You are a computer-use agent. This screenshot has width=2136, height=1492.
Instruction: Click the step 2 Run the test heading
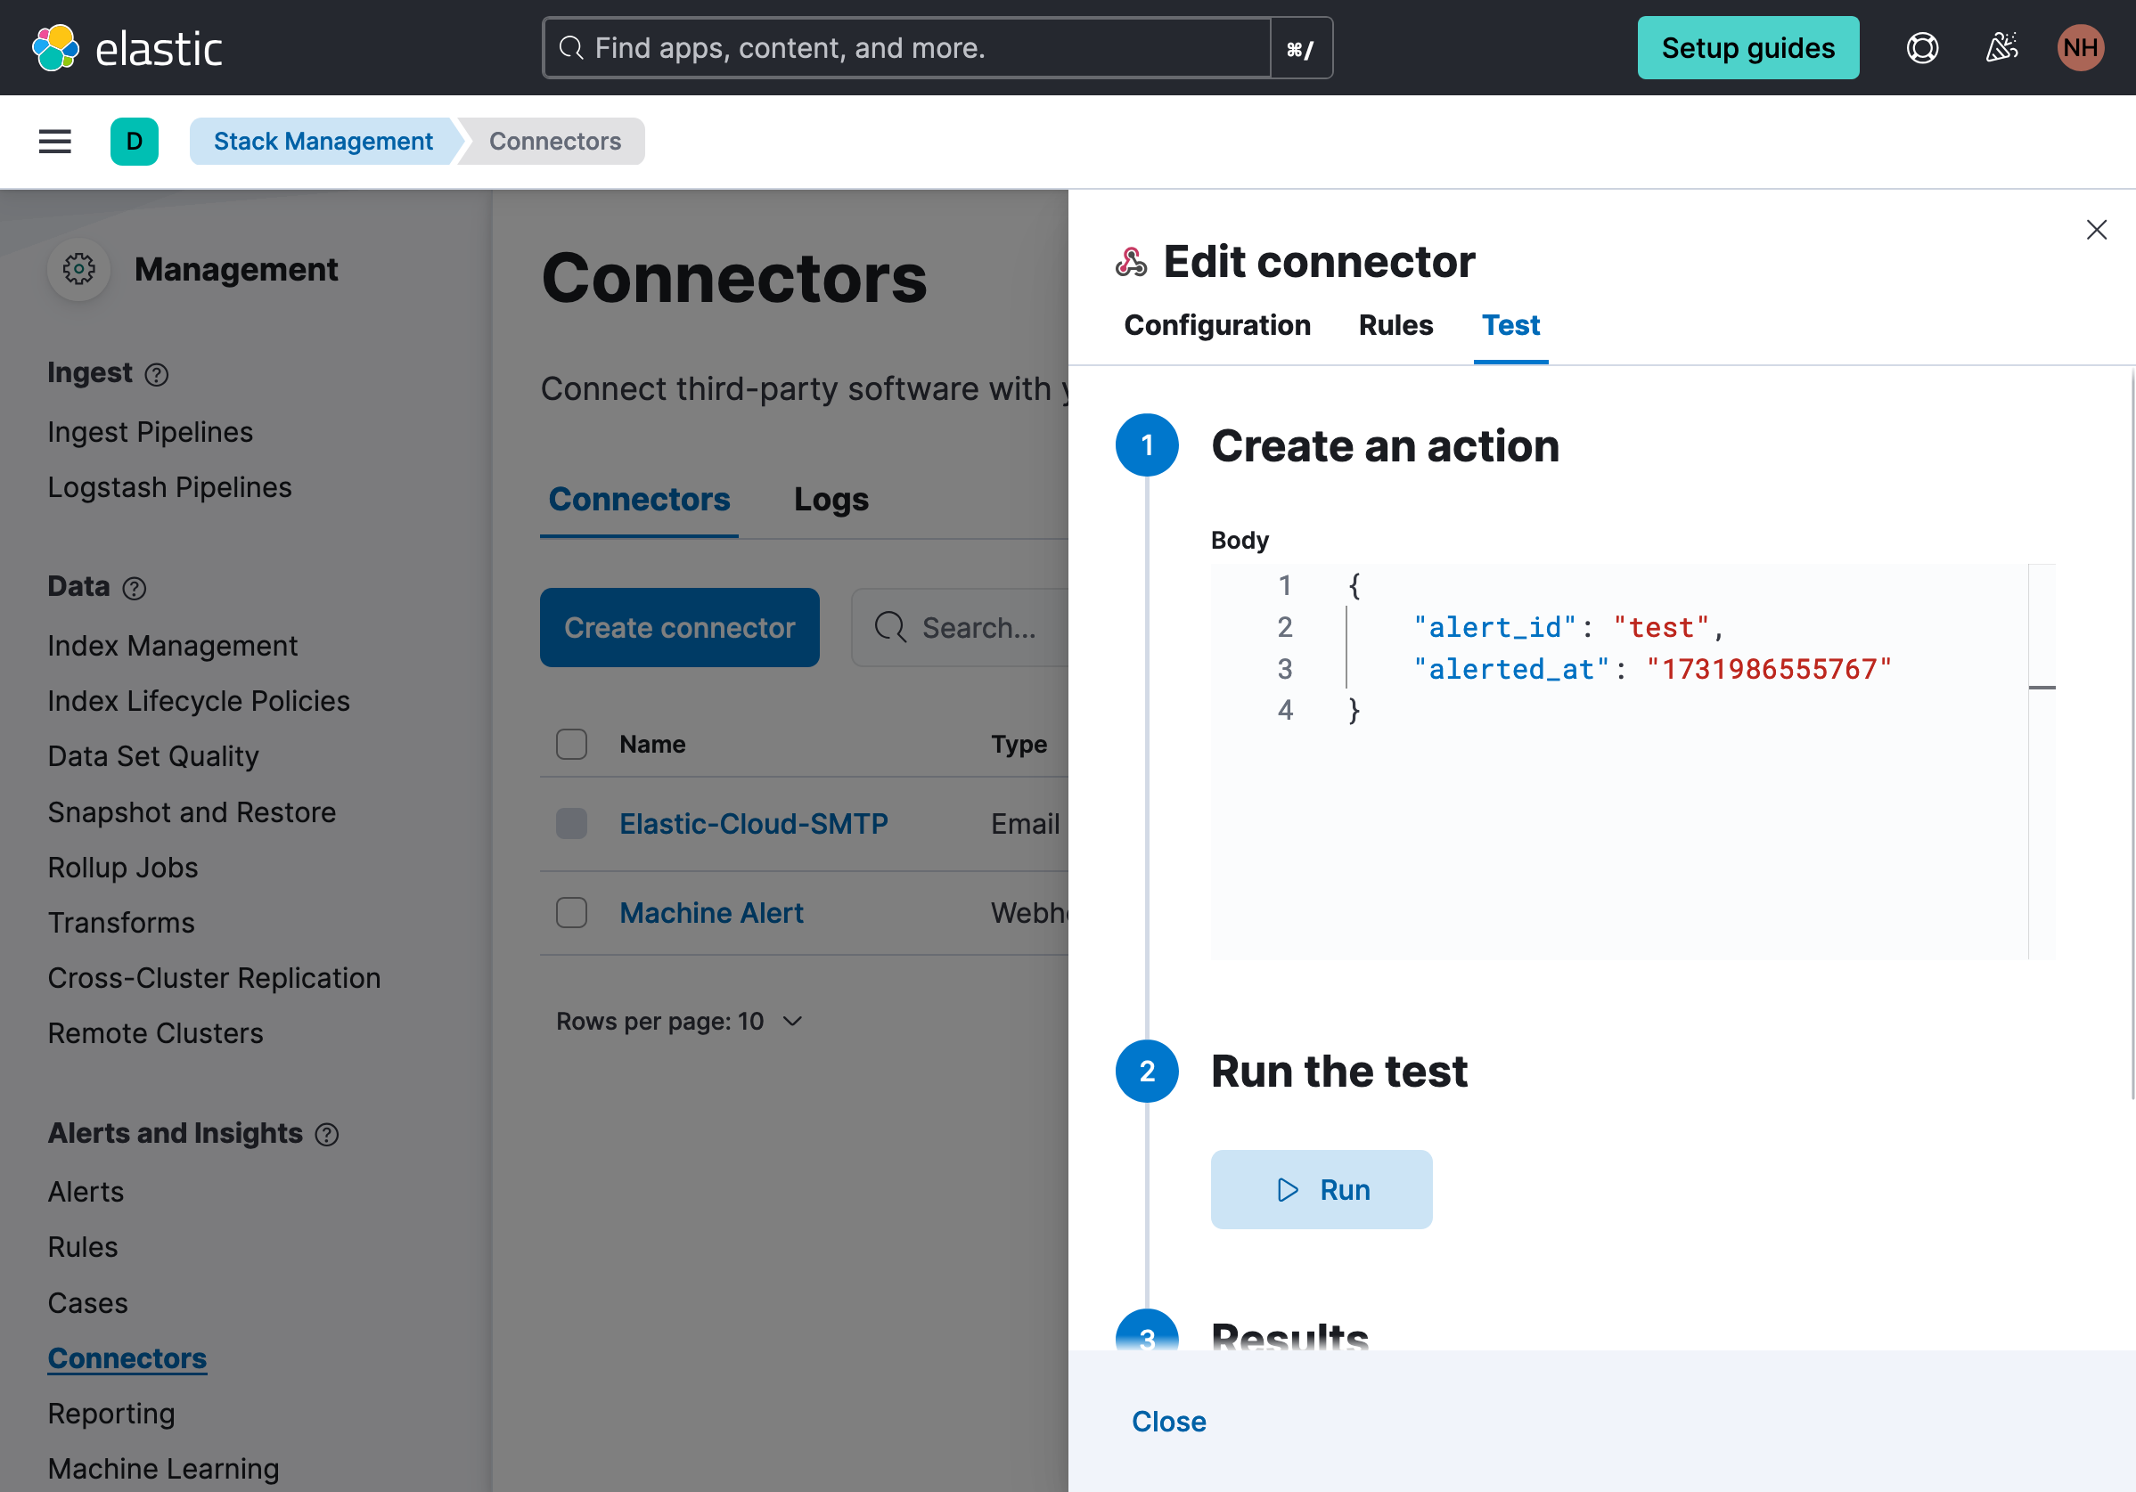point(1338,1072)
